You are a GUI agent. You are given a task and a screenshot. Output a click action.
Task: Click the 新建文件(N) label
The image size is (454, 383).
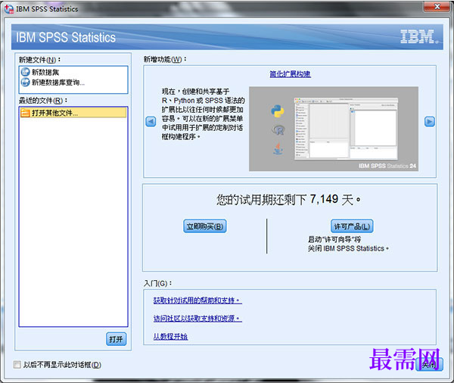39,60
